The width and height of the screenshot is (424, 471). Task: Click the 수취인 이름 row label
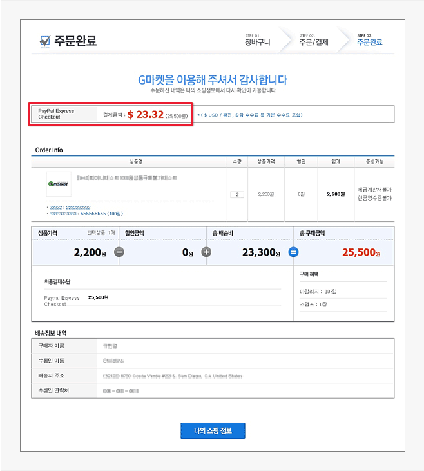point(51,361)
